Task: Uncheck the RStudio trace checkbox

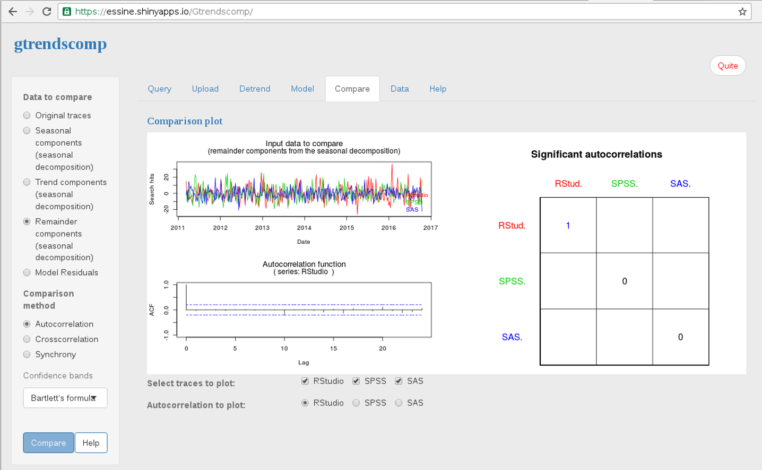Action: [305, 381]
